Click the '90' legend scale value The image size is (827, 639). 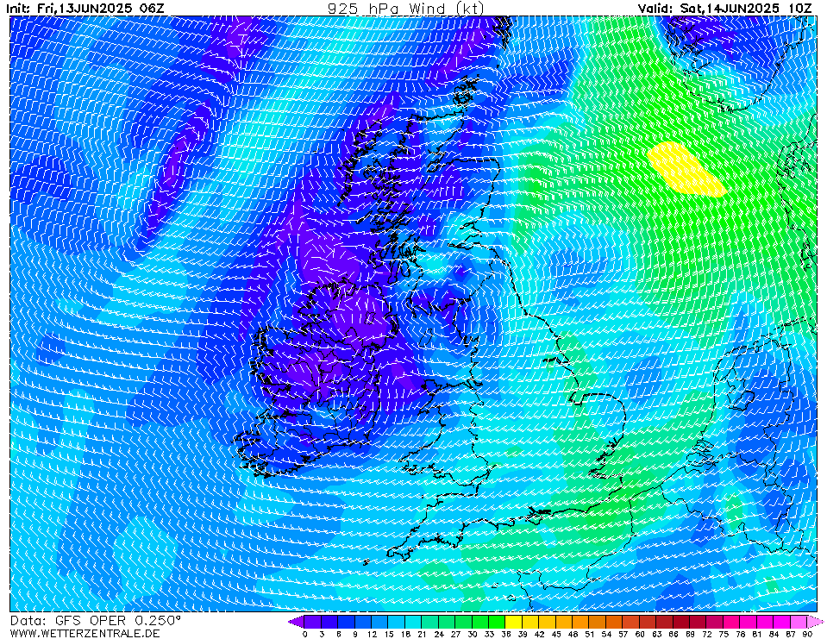(x=807, y=634)
